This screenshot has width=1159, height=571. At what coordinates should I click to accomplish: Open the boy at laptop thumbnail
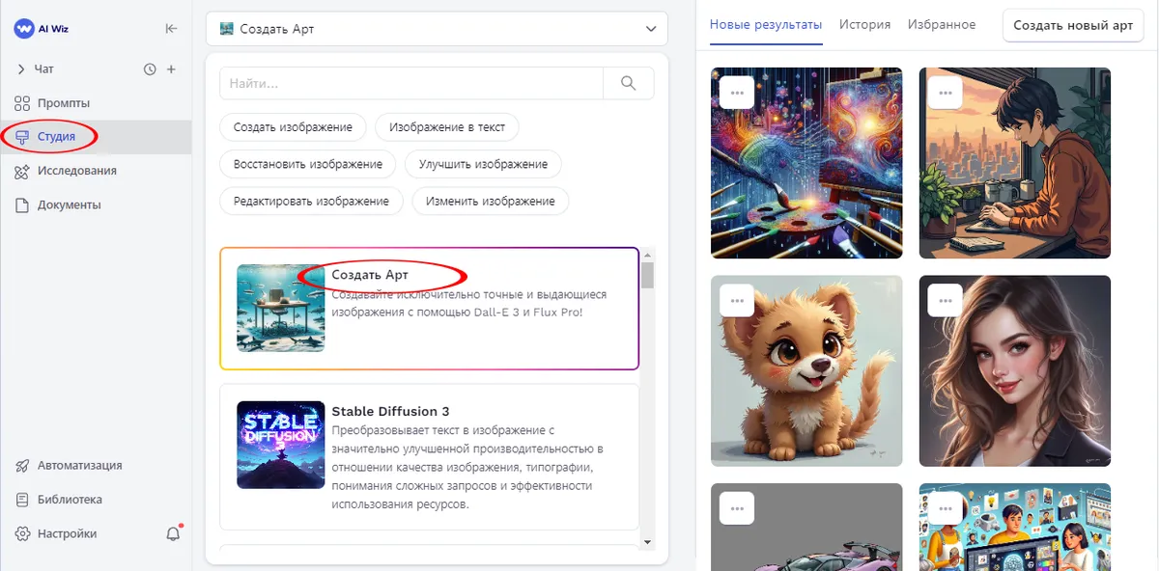pyautogui.click(x=1014, y=164)
